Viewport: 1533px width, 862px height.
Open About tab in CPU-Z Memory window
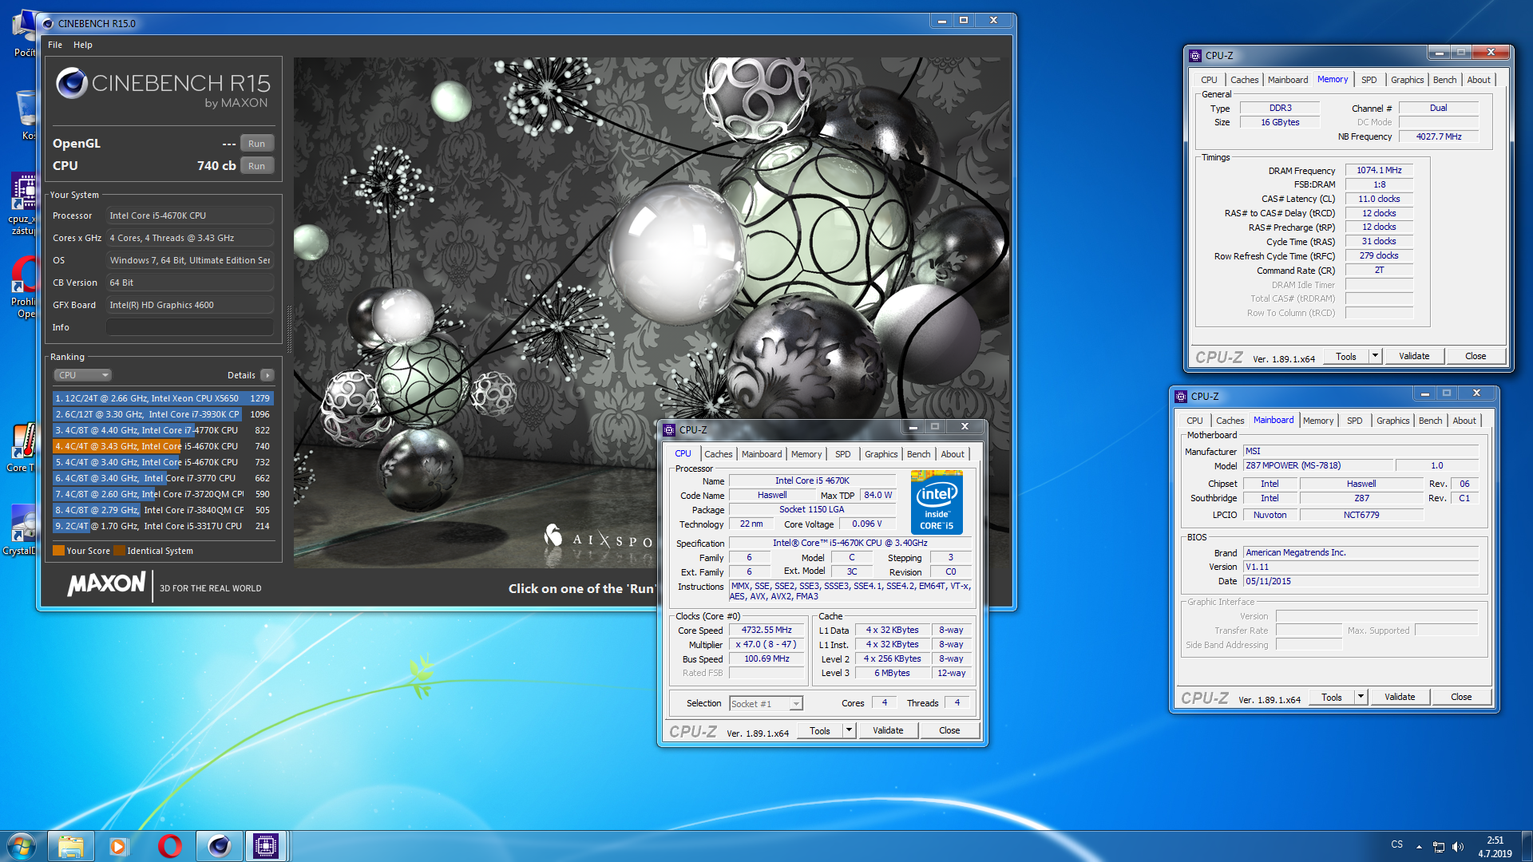pyautogui.click(x=1478, y=80)
